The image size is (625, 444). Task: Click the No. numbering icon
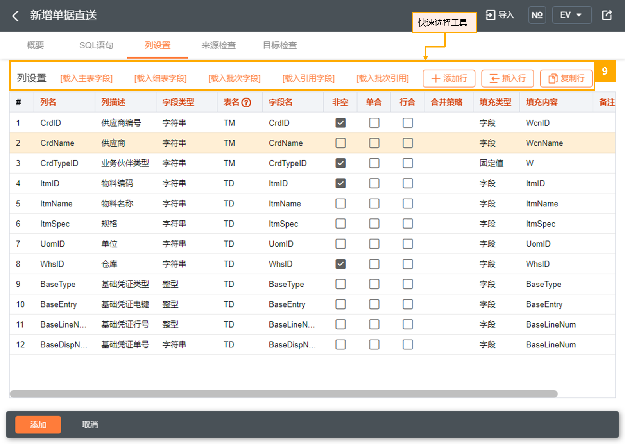click(x=537, y=15)
